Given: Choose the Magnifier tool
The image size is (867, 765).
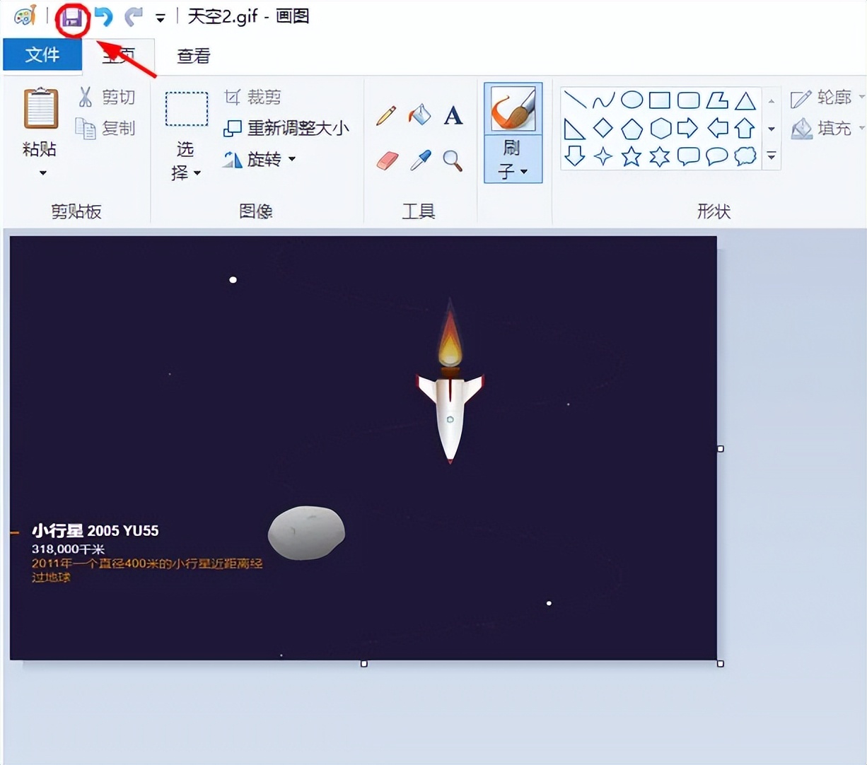Looking at the screenshot, I should tap(453, 160).
